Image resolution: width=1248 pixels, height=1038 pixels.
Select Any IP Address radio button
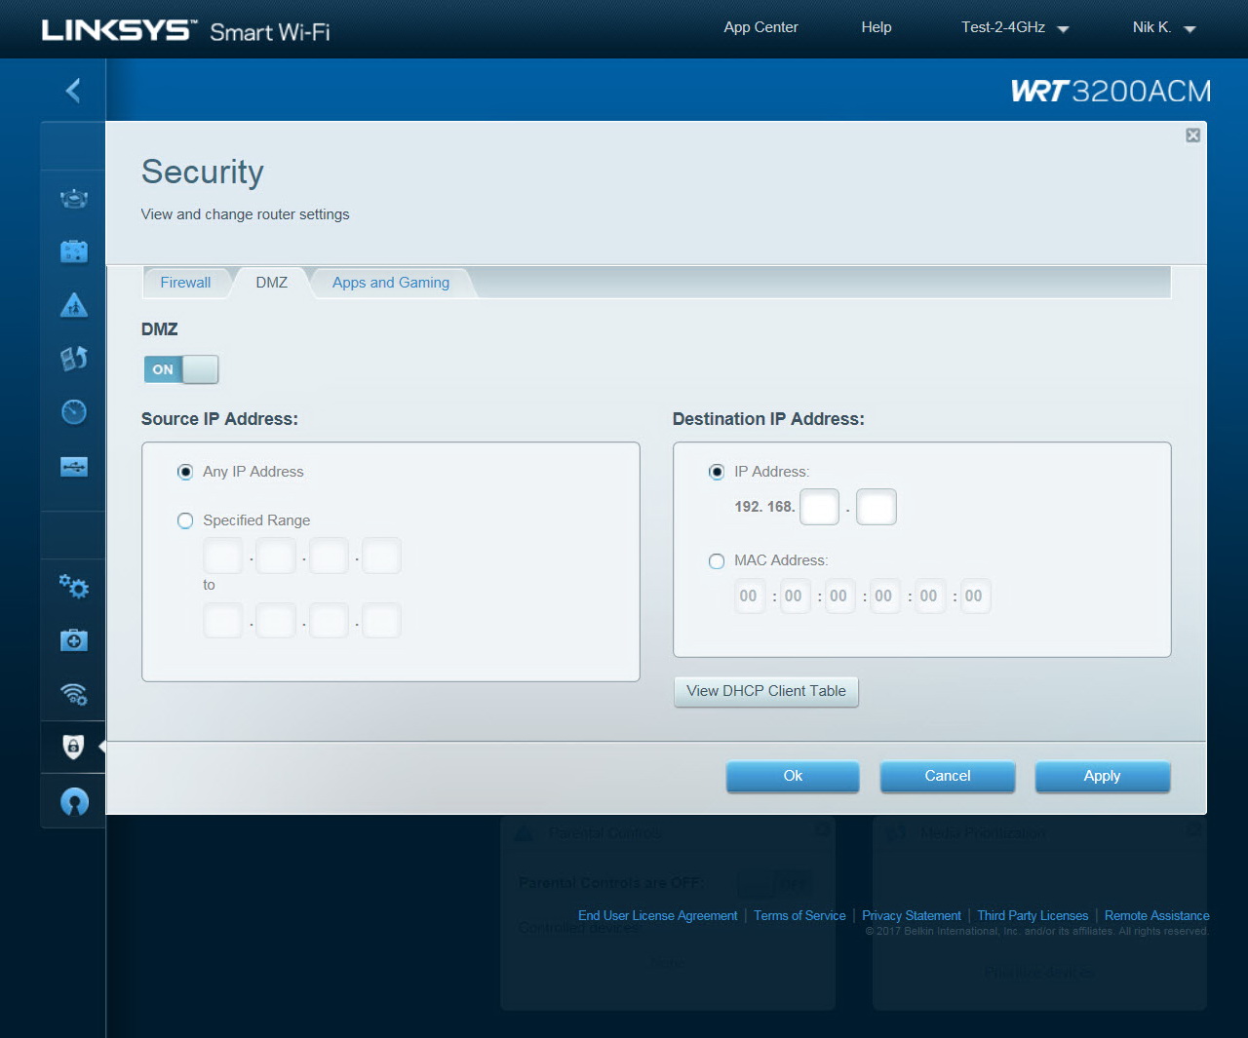[x=185, y=472]
